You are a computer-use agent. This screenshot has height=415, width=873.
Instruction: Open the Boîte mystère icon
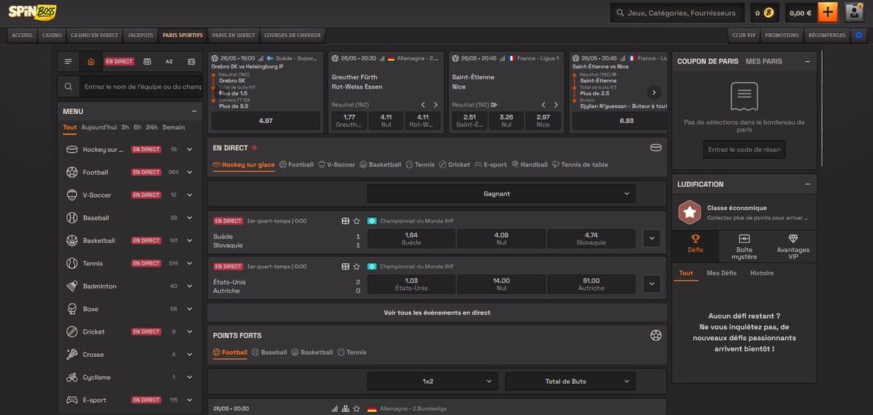(744, 238)
